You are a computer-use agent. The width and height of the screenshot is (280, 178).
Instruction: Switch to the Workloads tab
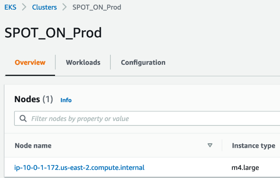click(83, 63)
